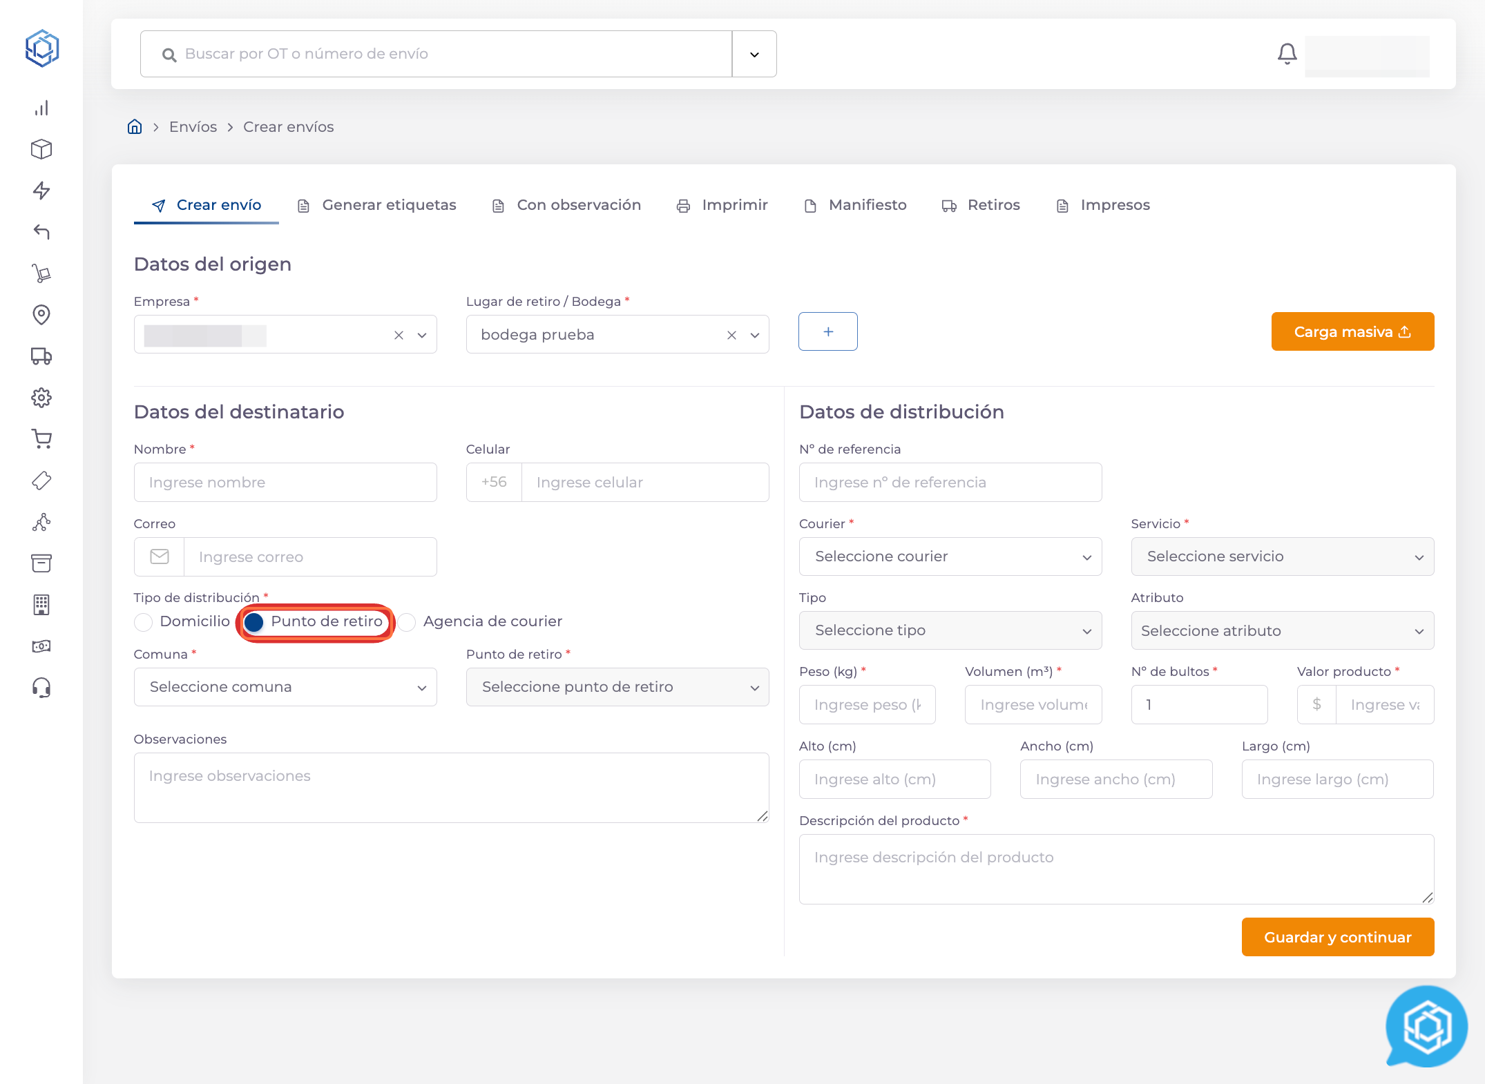Click the map pin location sidebar icon

41,315
